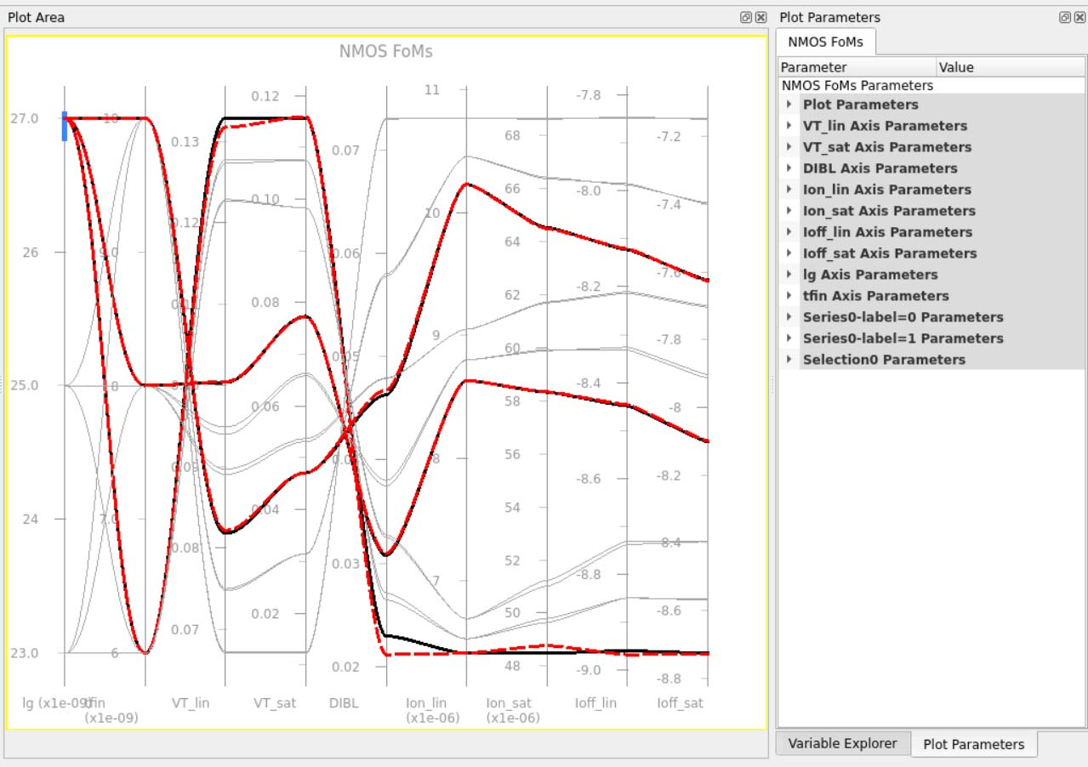1088x767 pixels.
Task: Click the blue selection marker on lg axis
Action: (x=65, y=126)
